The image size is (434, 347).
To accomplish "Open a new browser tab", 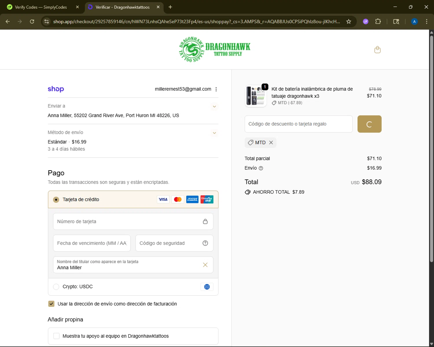I will pyautogui.click(x=170, y=7).
